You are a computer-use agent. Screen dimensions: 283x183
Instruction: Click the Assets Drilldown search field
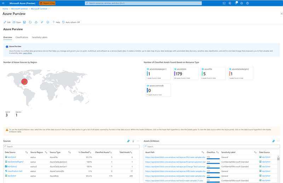click(212, 146)
